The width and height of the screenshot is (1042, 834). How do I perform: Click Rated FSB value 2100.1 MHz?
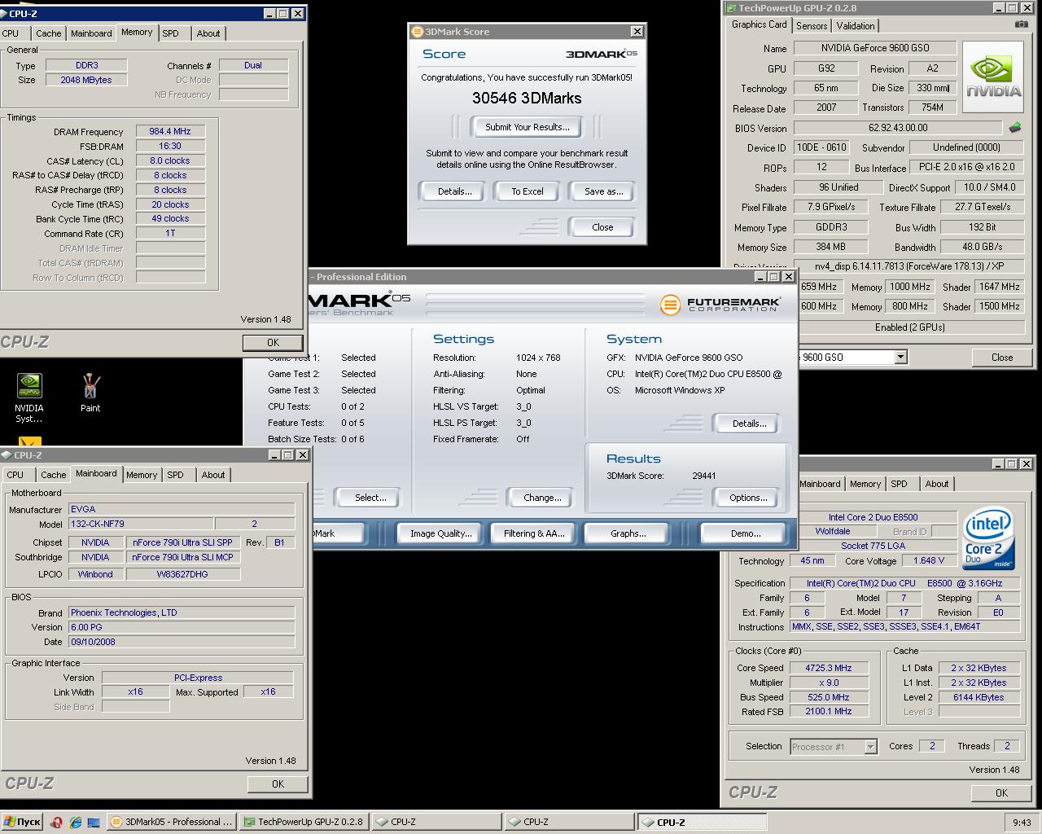point(829,712)
